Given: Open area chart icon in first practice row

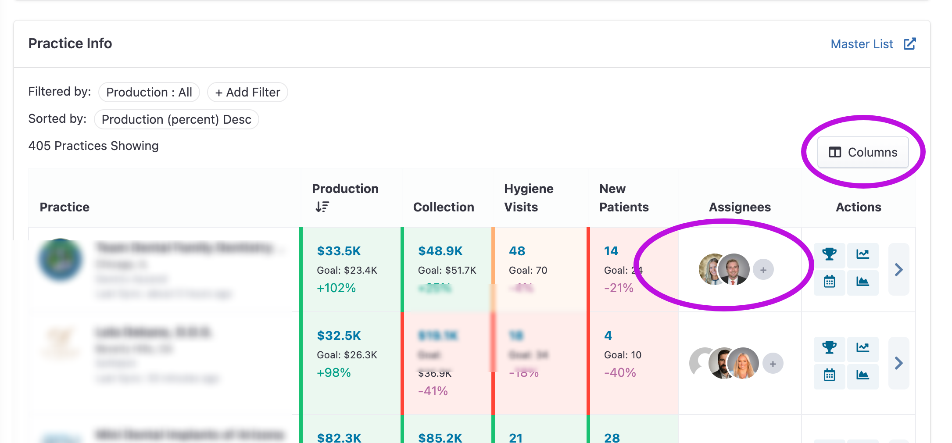Looking at the screenshot, I should (x=863, y=282).
